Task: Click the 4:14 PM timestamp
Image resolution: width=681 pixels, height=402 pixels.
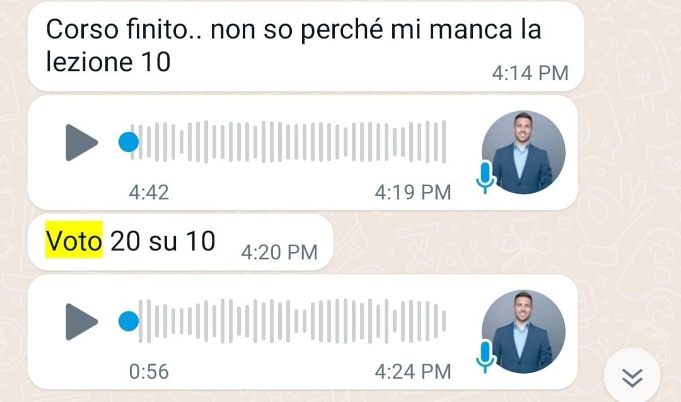Action: point(530,73)
